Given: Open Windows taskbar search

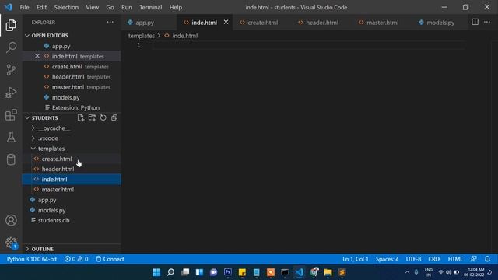Looking at the screenshot, I should [170, 272].
